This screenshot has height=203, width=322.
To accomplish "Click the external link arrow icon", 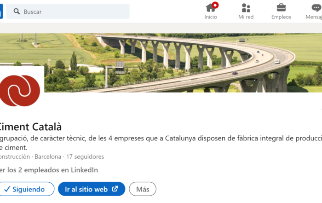I will click(115, 189).
